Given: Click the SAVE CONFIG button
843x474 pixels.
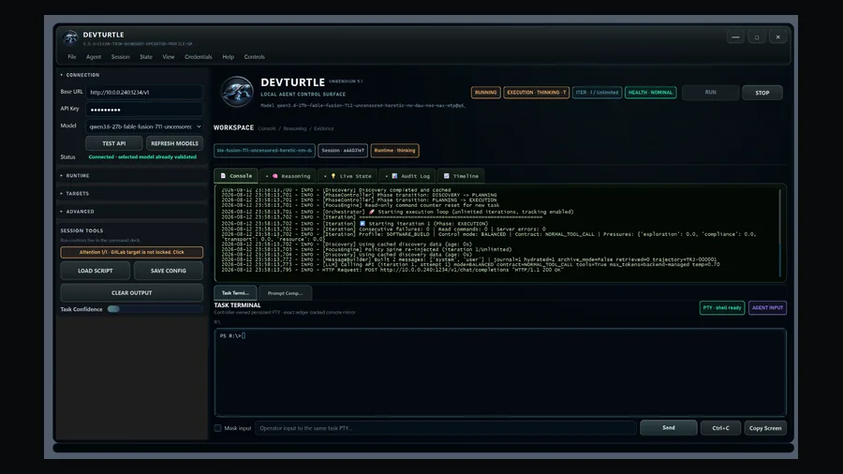Looking at the screenshot, I should 169,271.
